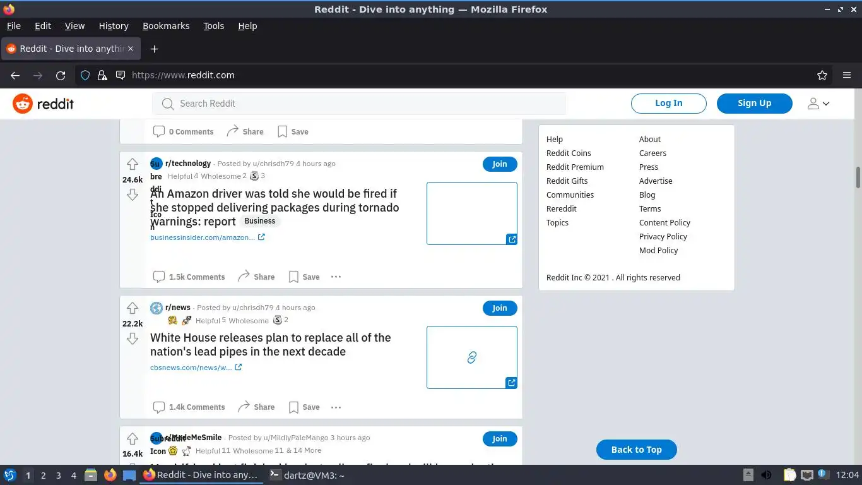Open the 0 Comments link on top post
This screenshot has height=485, width=862.
point(183,131)
